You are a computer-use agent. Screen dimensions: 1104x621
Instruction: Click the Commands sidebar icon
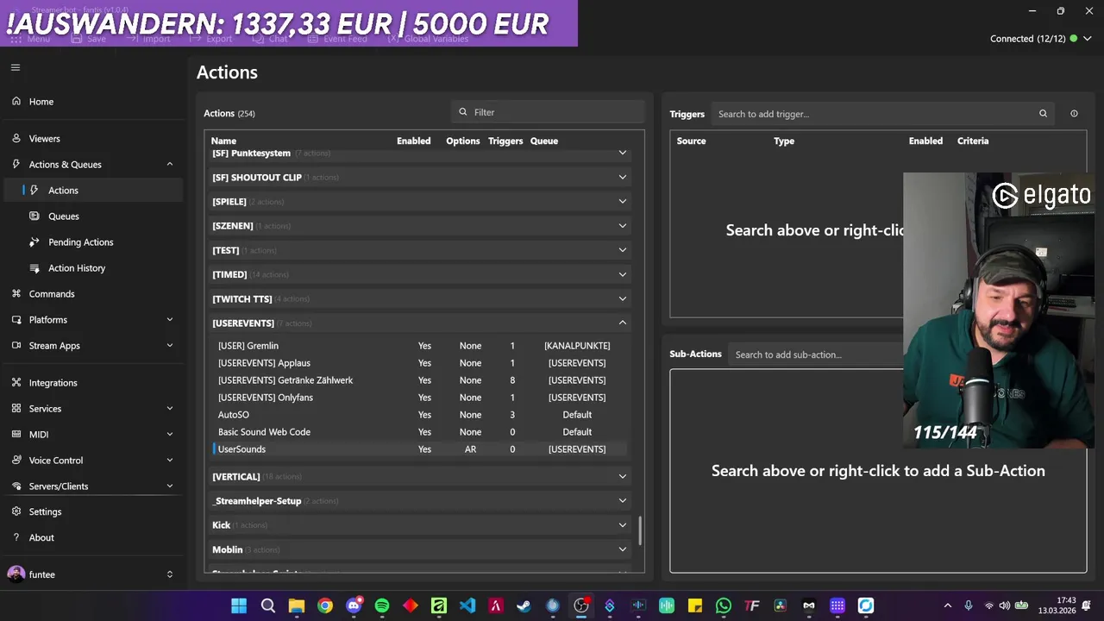[16, 293]
